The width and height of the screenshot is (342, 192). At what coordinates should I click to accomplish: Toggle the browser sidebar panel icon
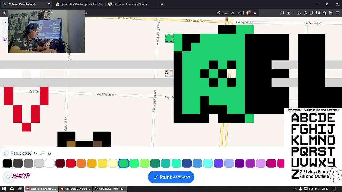[x=312, y=13]
